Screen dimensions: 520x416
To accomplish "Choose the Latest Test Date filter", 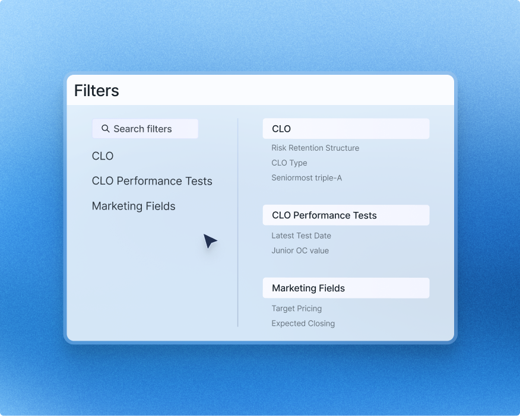I will [x=300, y=236].
